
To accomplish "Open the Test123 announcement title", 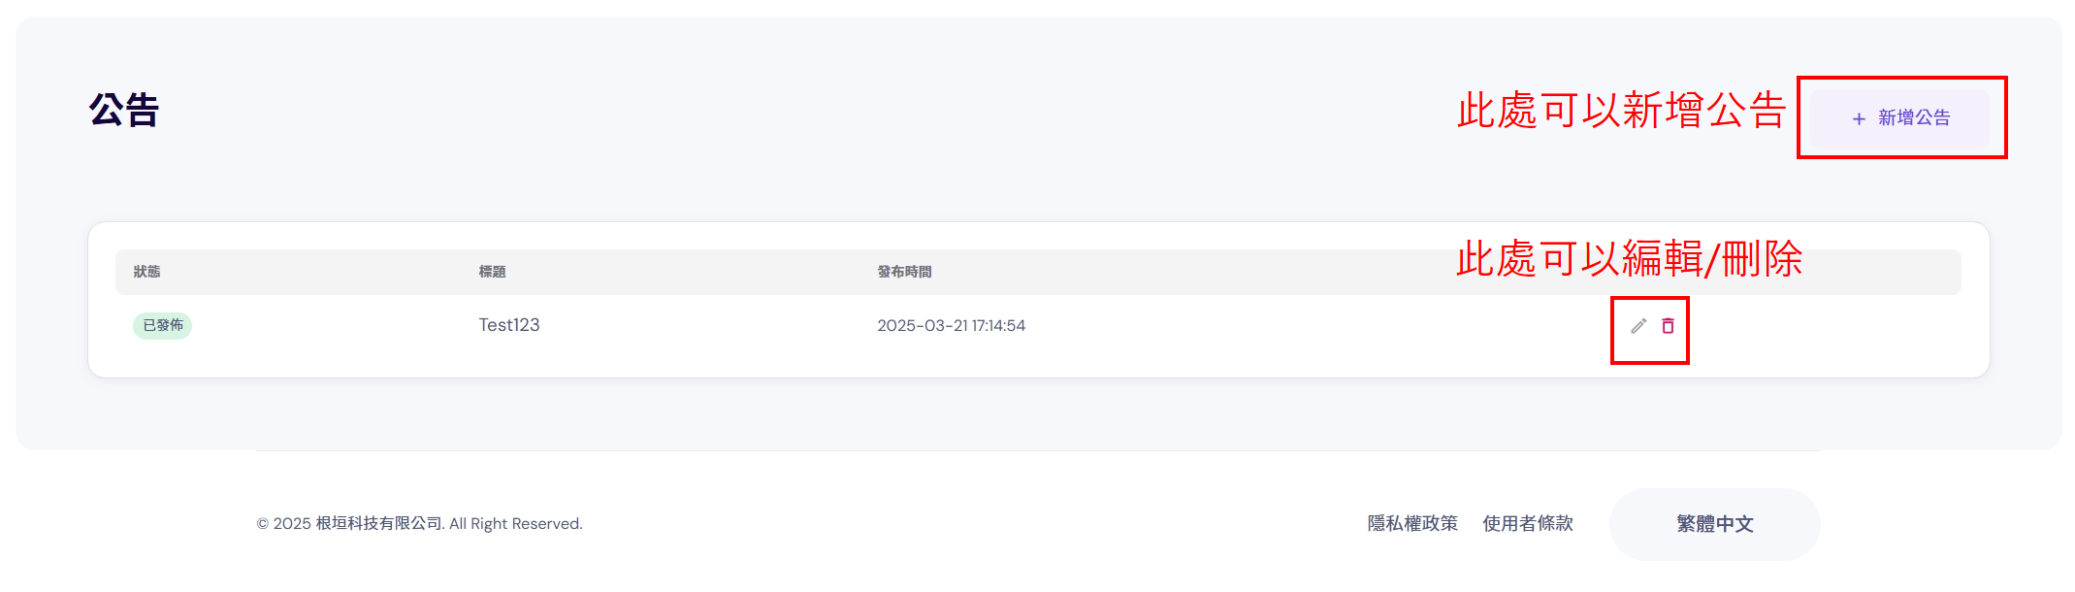I will (x=509, y=325).
